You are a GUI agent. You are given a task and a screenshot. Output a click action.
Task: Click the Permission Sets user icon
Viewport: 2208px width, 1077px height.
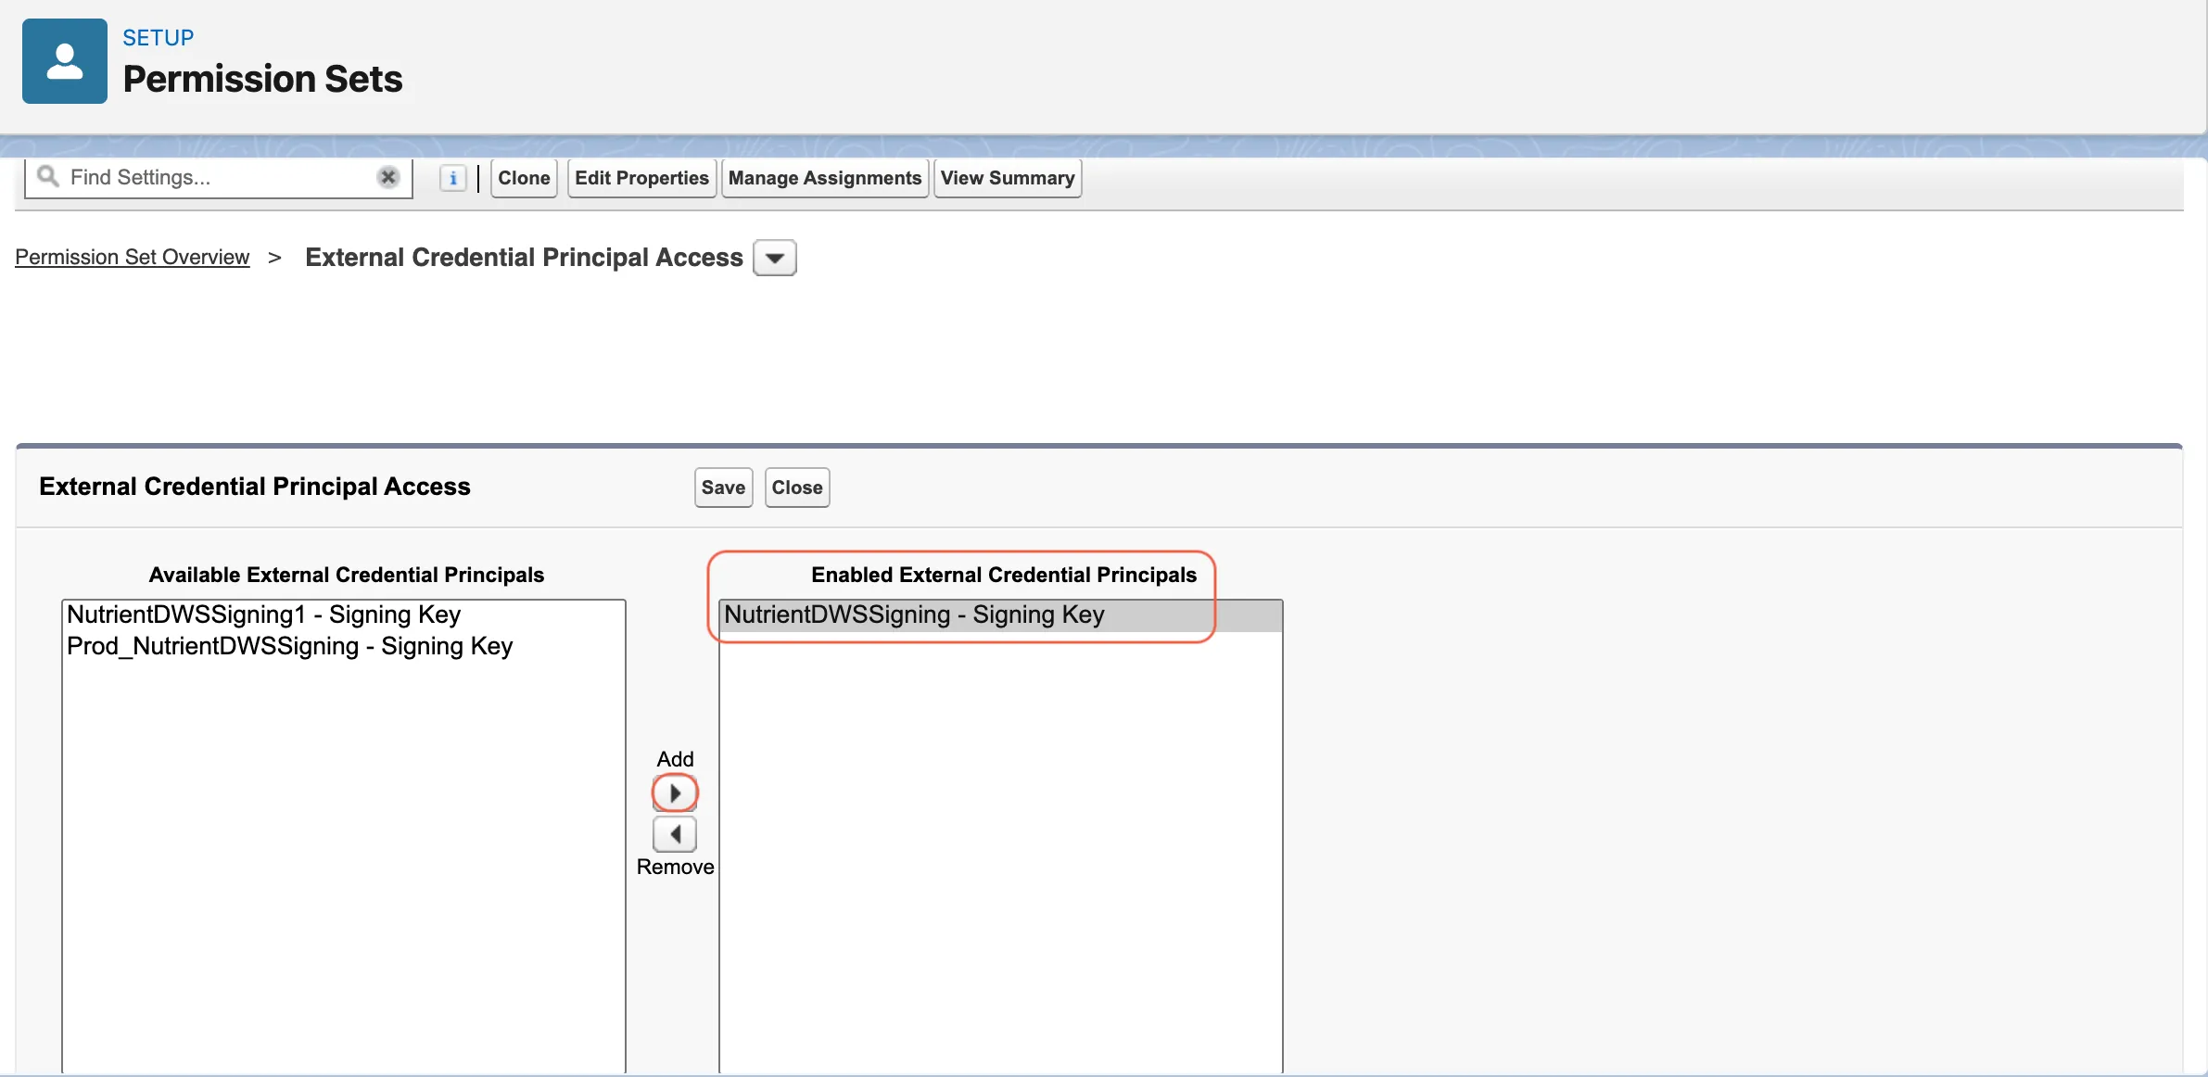(x=65, y=61)
